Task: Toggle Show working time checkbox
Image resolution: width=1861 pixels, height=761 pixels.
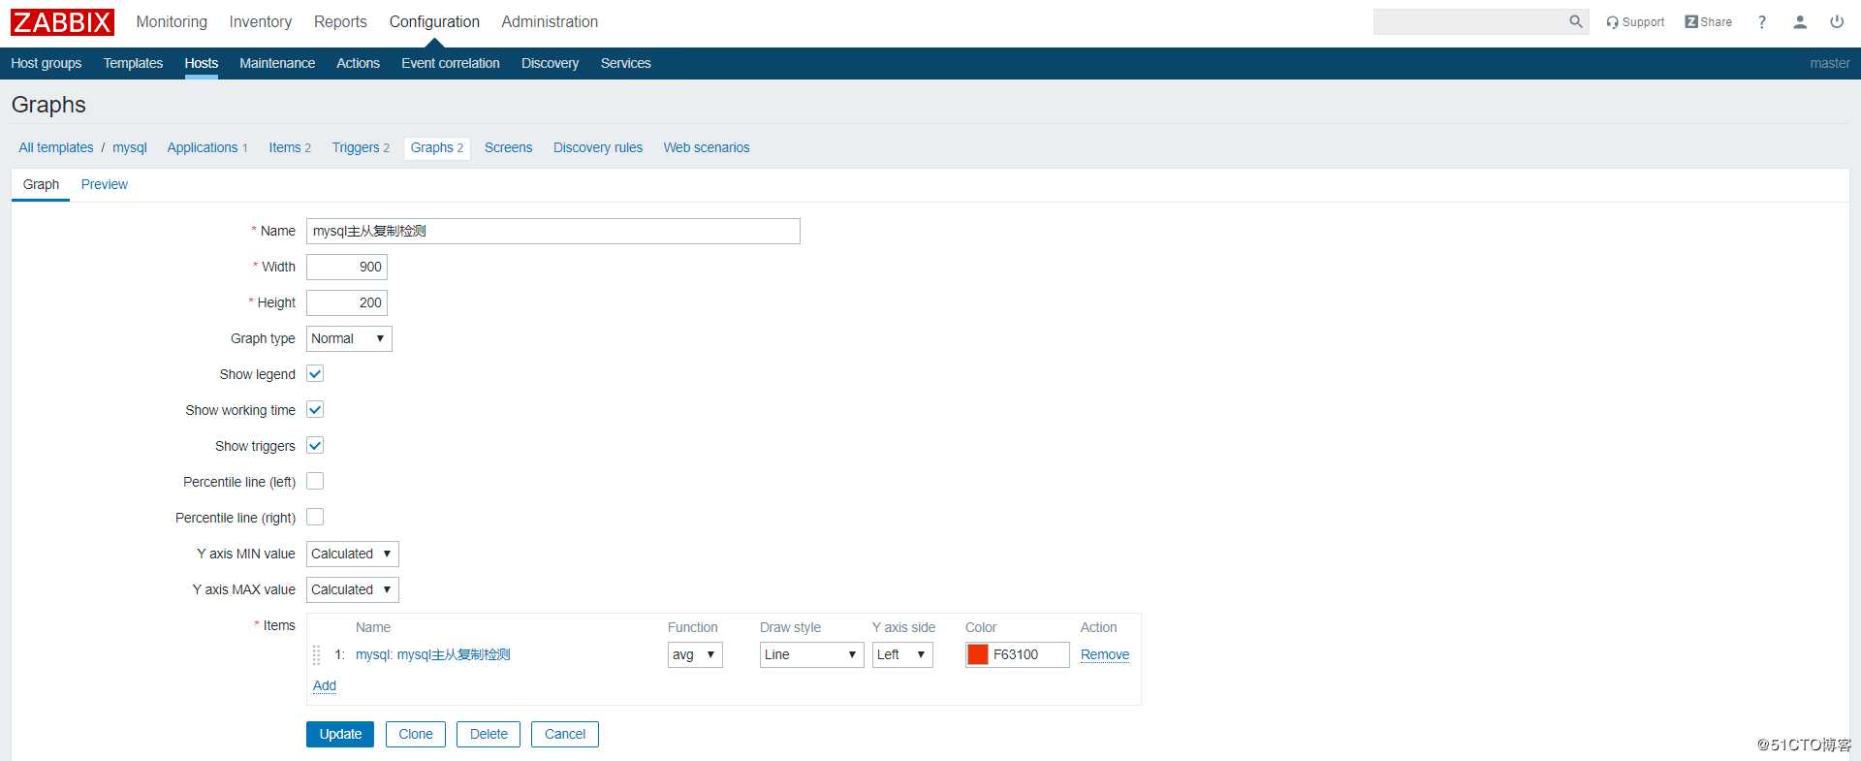Action: tap(315, 410)
